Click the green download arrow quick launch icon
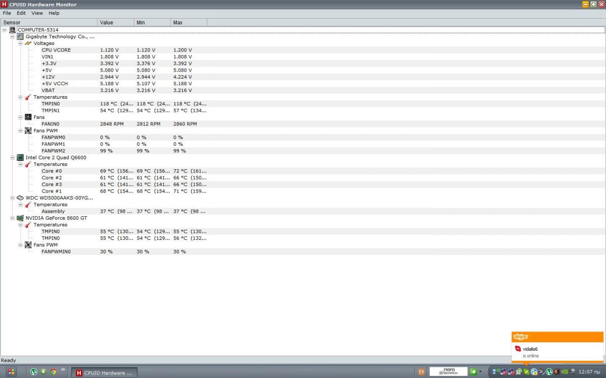 (44, 372)
